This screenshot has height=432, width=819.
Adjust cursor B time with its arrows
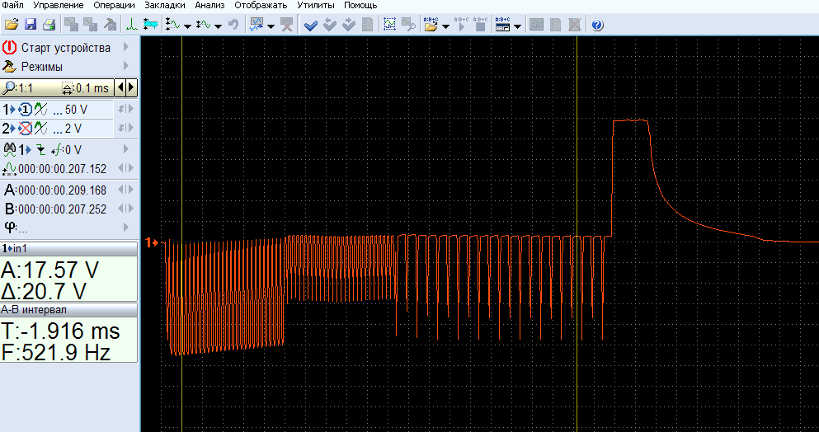[126, 209]
